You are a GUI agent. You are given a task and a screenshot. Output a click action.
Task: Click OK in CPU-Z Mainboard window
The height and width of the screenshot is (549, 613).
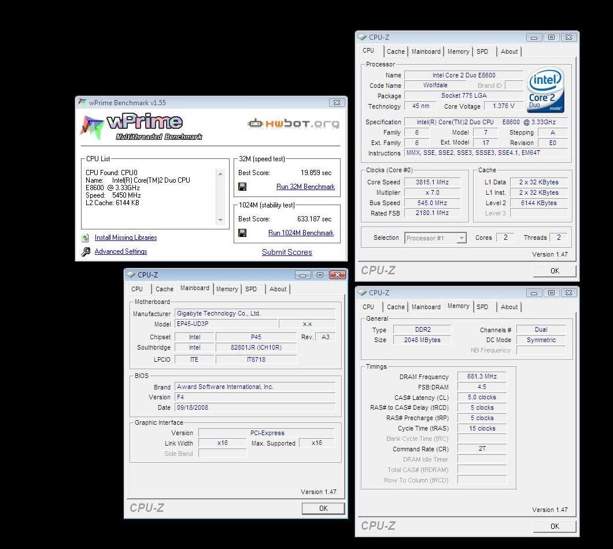[x=323, y=509]
